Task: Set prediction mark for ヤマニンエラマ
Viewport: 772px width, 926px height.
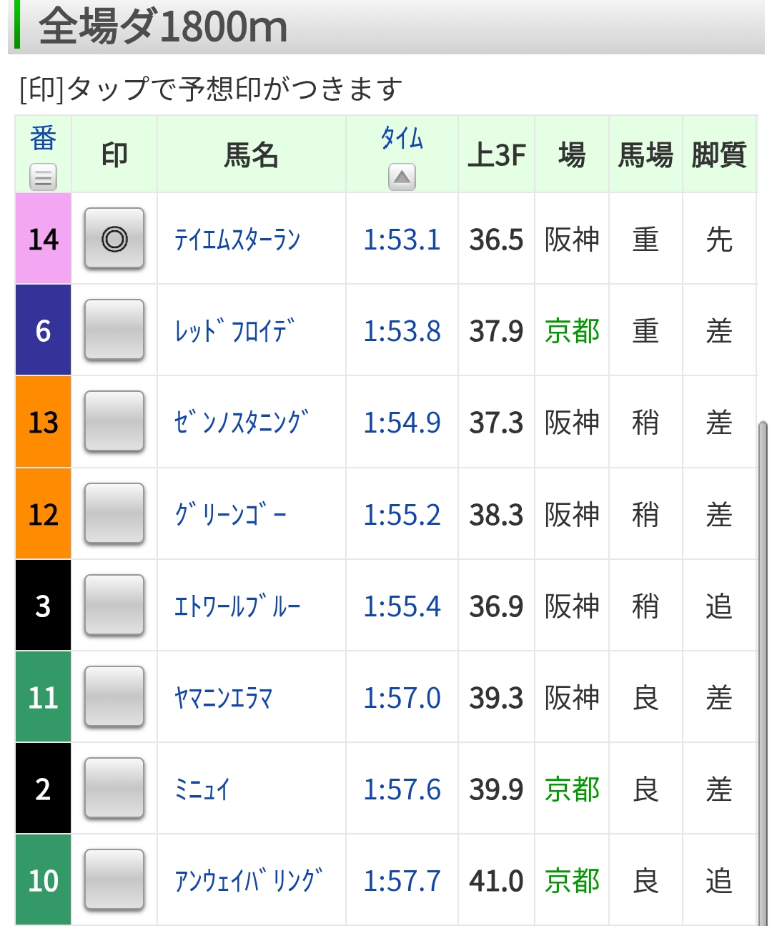Action: (114, 696)
